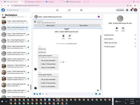The image size is (140, 105).
Task: Send the first 'In talks. I'll let you know.' reply
Action: click(48, 64)
